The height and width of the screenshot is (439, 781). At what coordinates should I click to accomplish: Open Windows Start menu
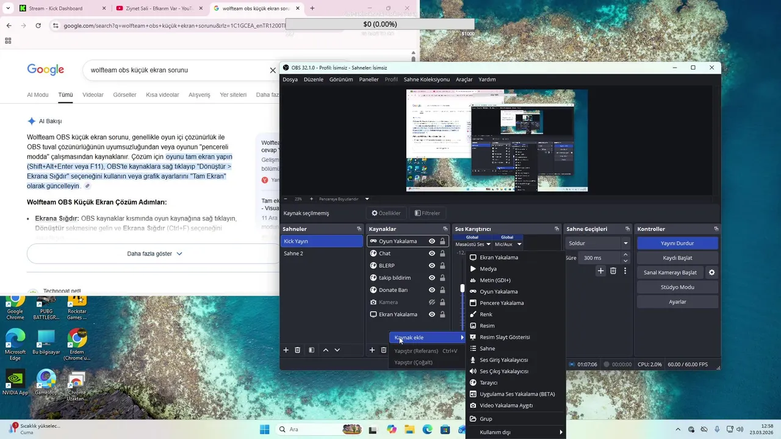coord(264,429)
